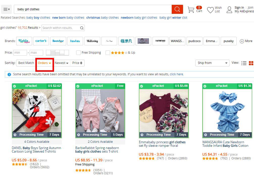Switch to list view layout
This screenshot has height=177, width=254.
244,63
